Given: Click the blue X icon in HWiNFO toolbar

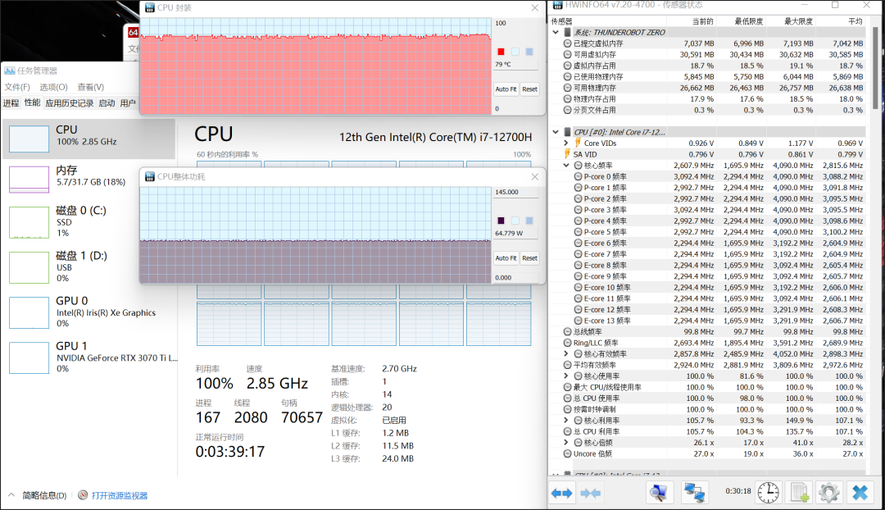Looking at the screenshot, I should point(860,493).
